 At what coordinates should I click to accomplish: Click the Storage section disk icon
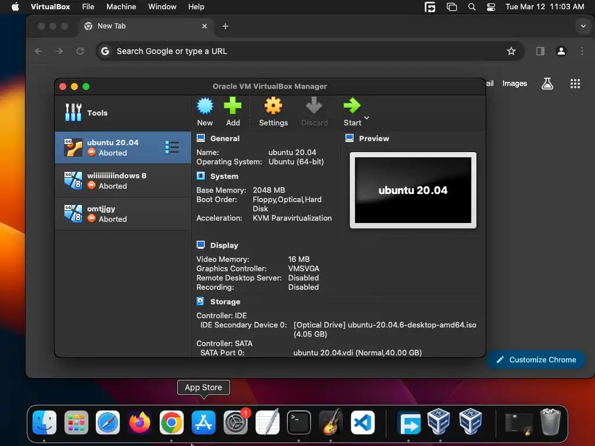200,301
